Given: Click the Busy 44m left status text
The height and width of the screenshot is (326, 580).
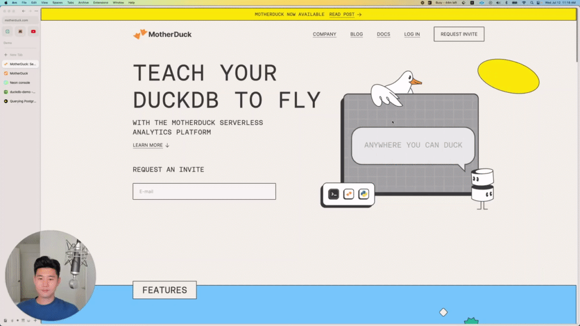Looking at the screenshot, I should click(x=446, y=3).
